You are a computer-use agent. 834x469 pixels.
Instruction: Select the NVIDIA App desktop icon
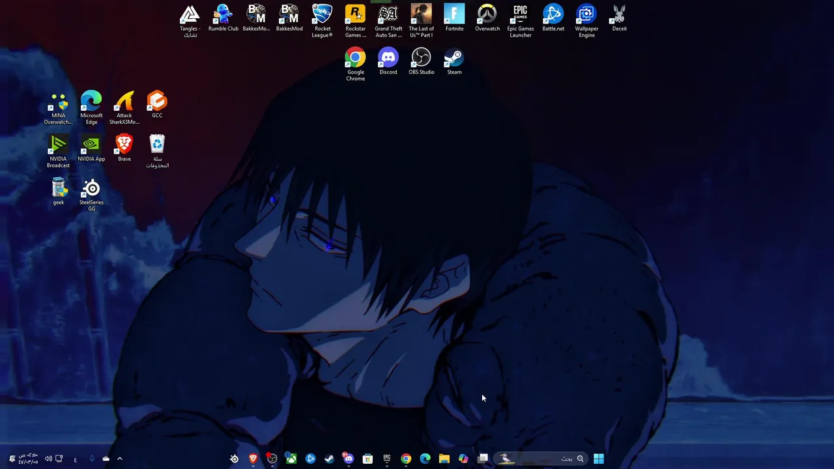[91, 149]
